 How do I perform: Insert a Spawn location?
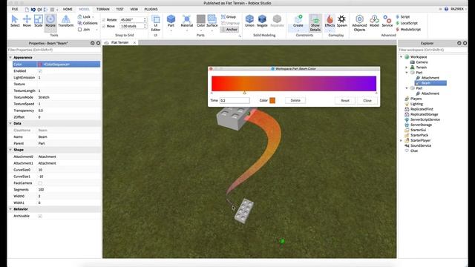341,22
